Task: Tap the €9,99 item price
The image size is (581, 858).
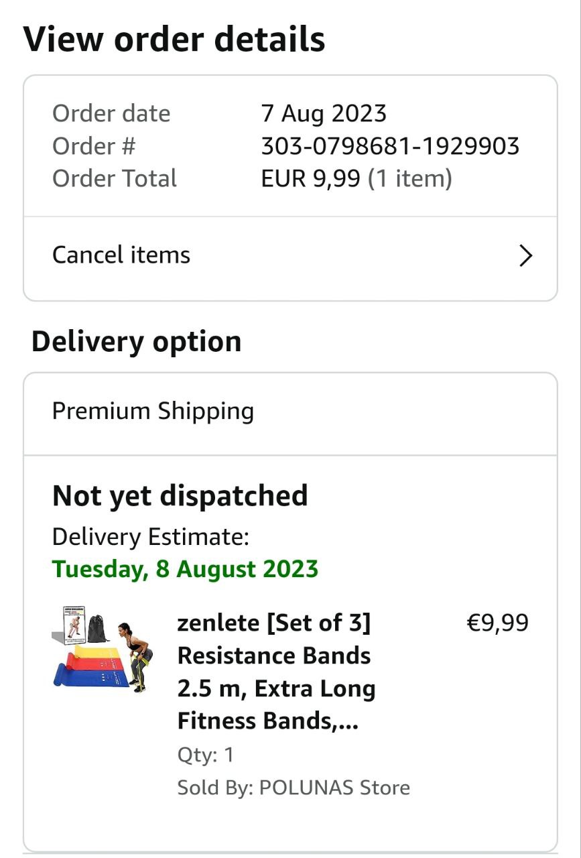Action: click(x=497, y=623)
